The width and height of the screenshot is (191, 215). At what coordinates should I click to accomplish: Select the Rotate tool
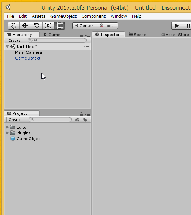(x=37, y=26)
